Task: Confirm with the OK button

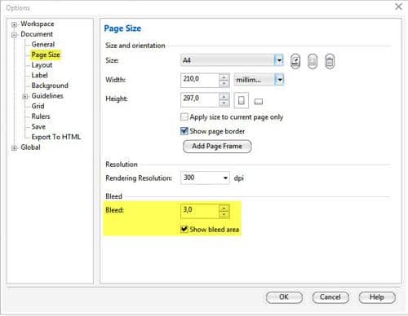Action: point(284,297)
